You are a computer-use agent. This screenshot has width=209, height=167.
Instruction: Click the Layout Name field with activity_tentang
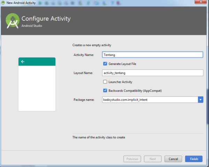pyautogui.click(x=152, y=73)
